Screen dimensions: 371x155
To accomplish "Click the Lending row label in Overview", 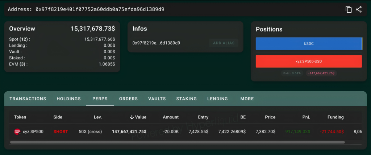I will tap(18, 45).
